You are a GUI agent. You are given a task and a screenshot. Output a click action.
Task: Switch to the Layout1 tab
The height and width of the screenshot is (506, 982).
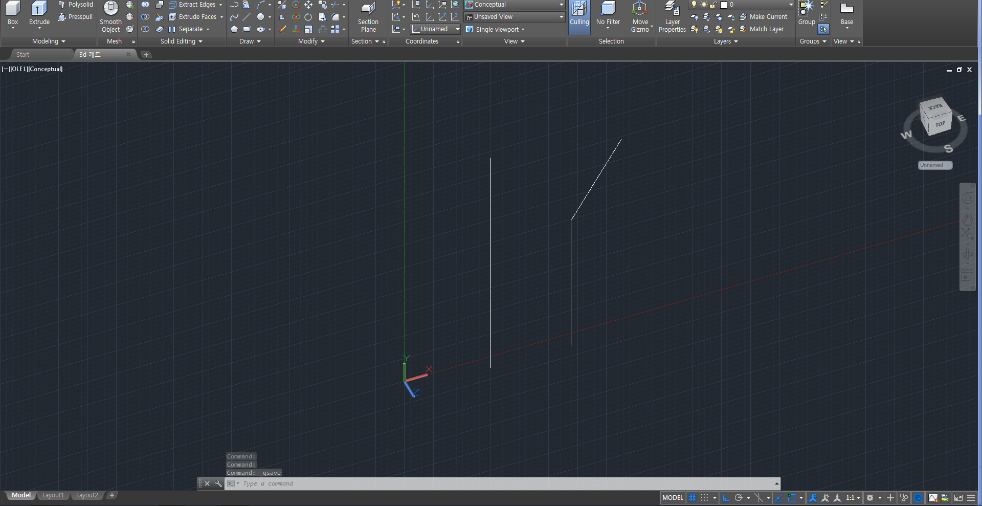[x=53, y=495]
